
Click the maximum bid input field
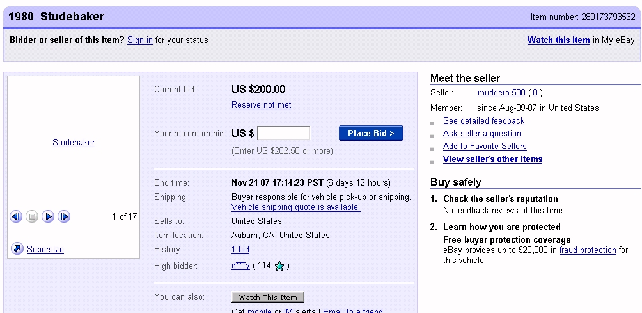click(x=283, y=133)
